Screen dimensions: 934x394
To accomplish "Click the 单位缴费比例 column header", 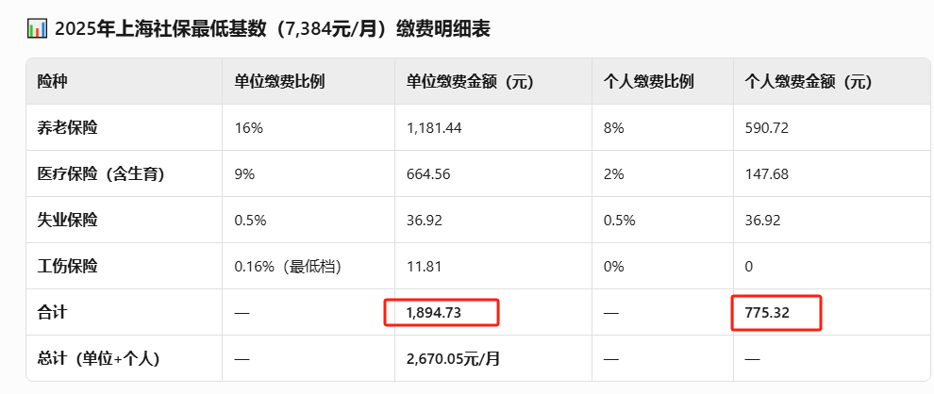I will coord(279,82).
